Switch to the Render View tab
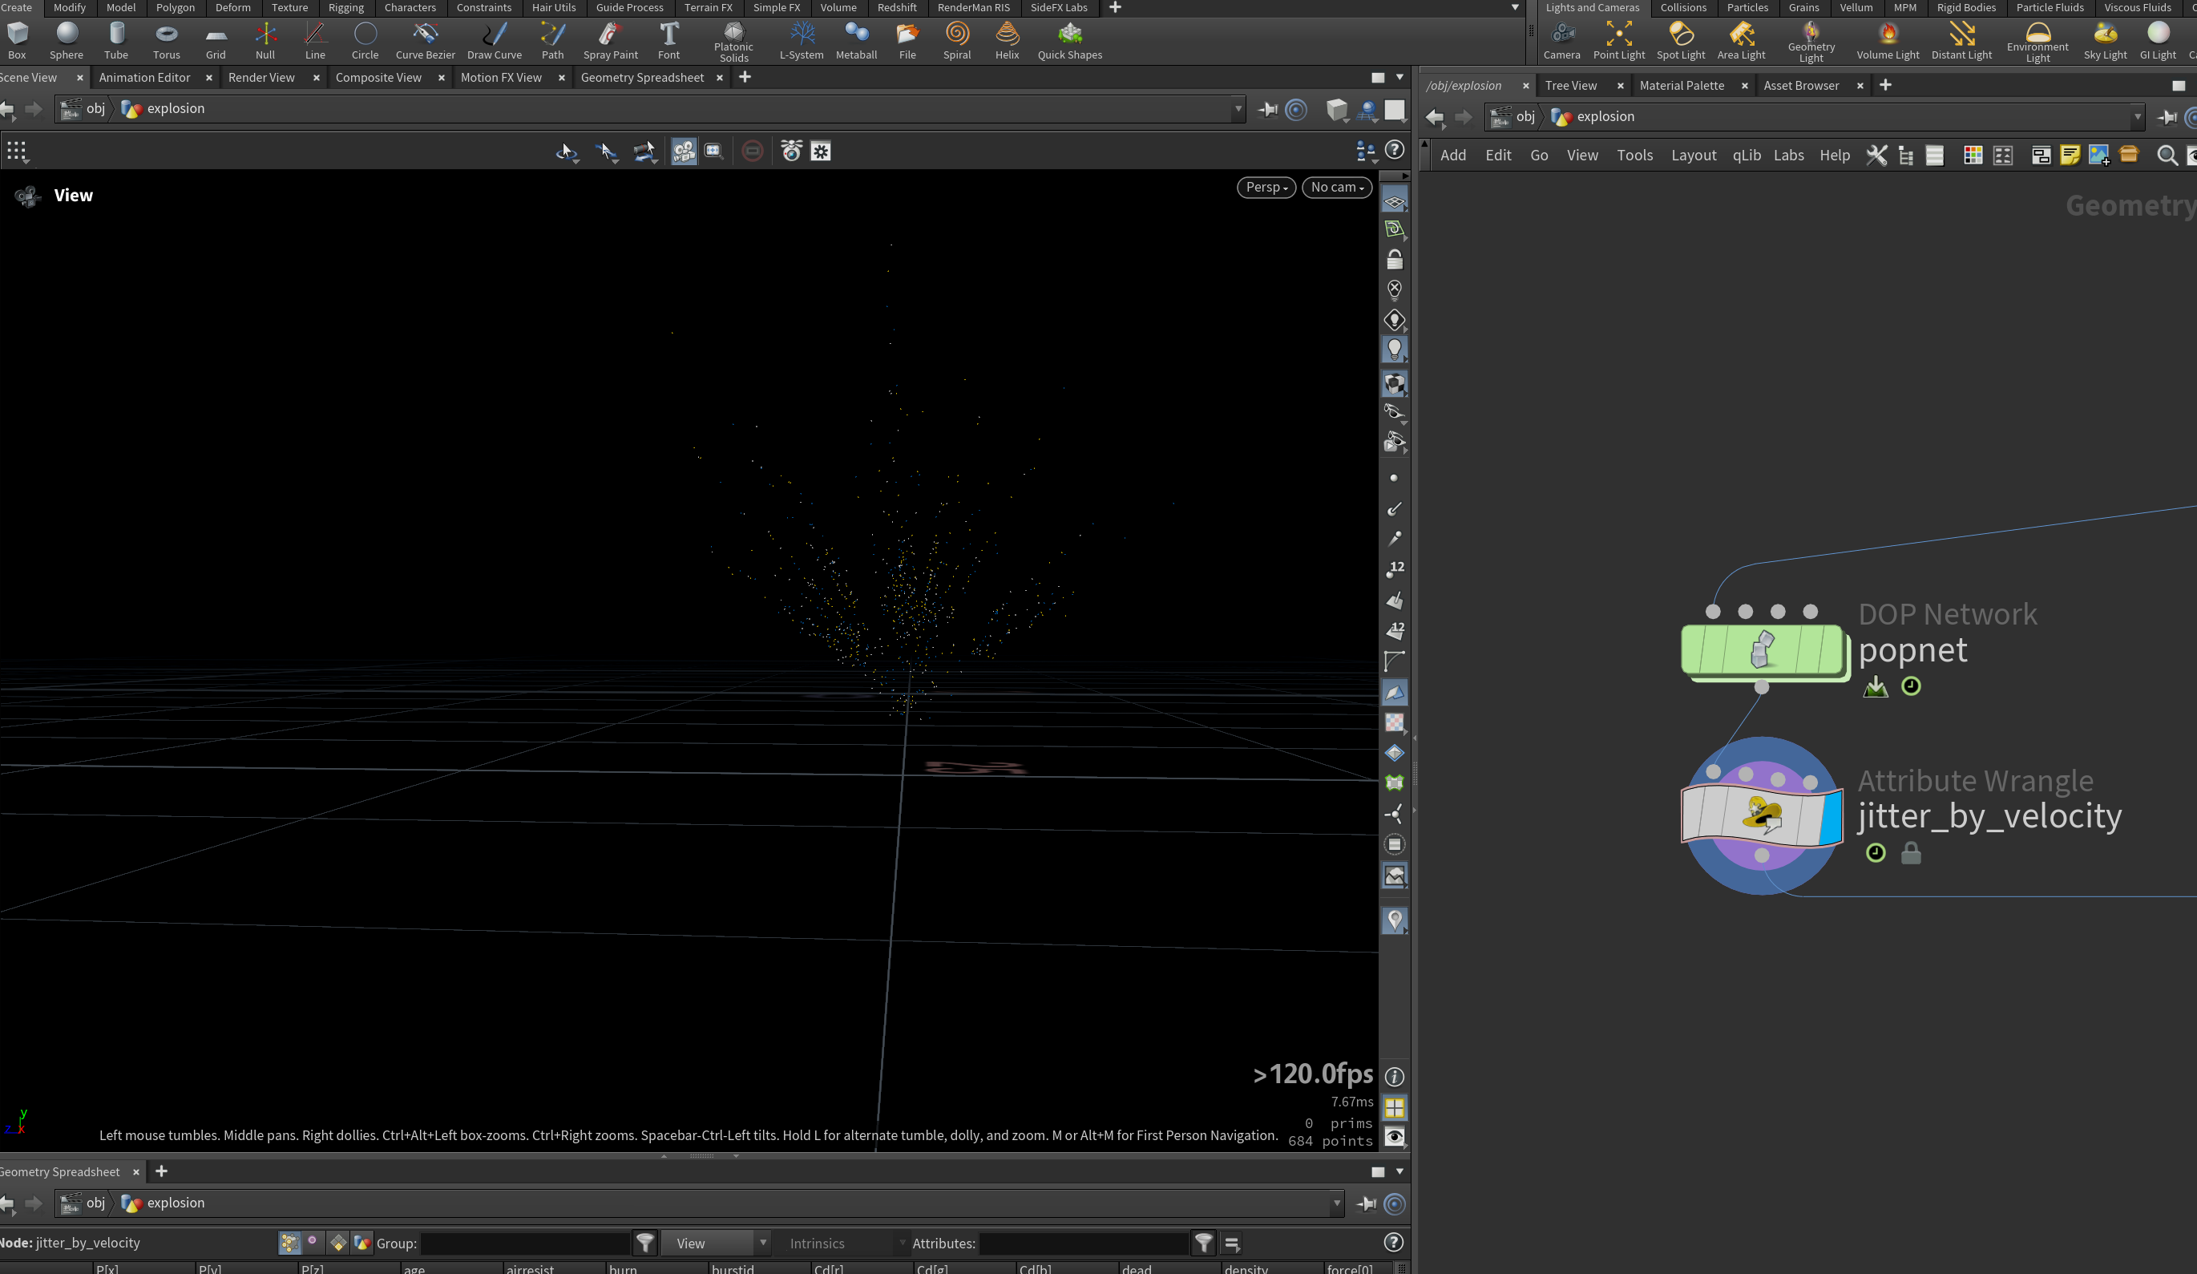The image size is (2197, 1274). pos(261,78)
